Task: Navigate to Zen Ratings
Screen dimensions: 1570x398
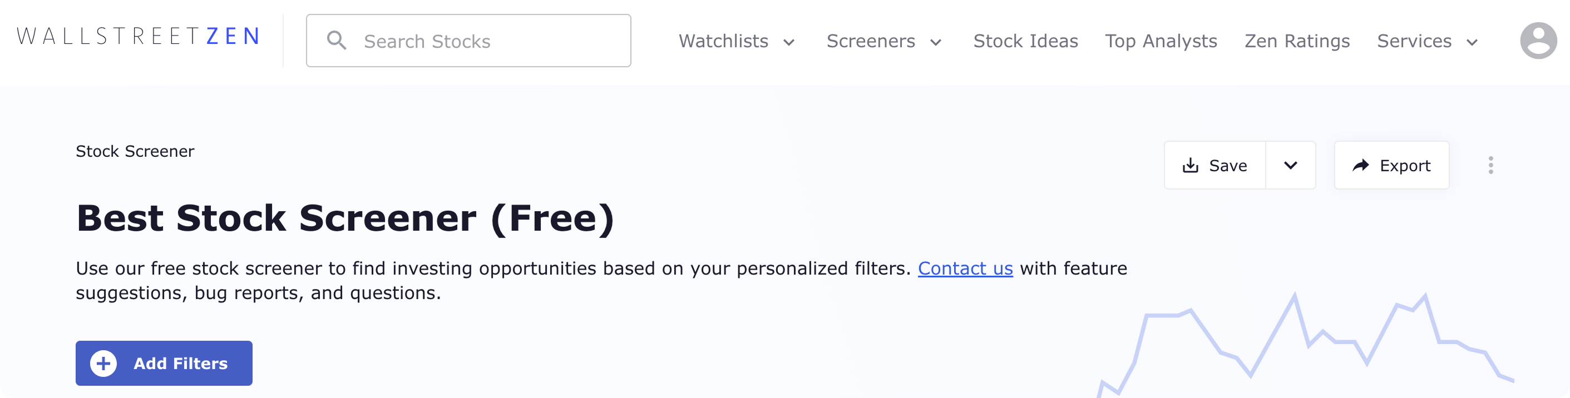Action: [1297, 41]
